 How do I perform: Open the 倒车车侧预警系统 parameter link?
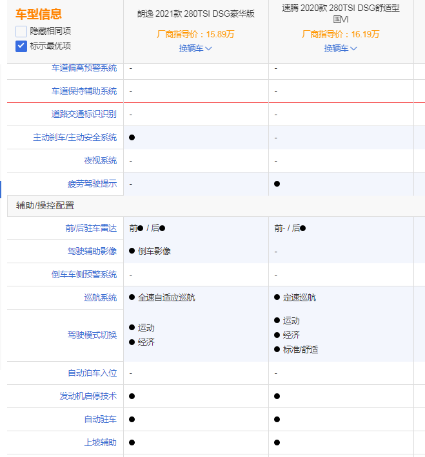tap(84, 275)
